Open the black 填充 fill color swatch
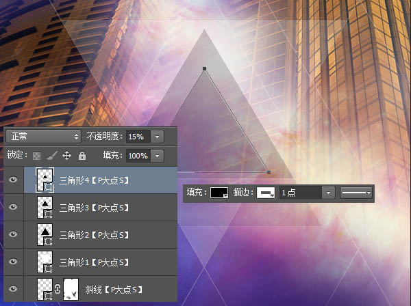The width and height of the screenshot is (411, 306). [219, 193]
